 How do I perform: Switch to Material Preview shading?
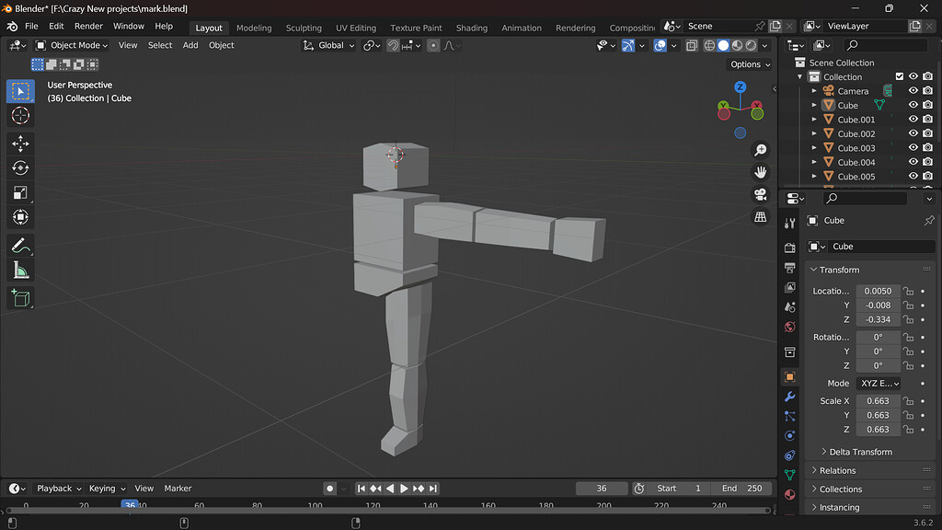(737, 45)
